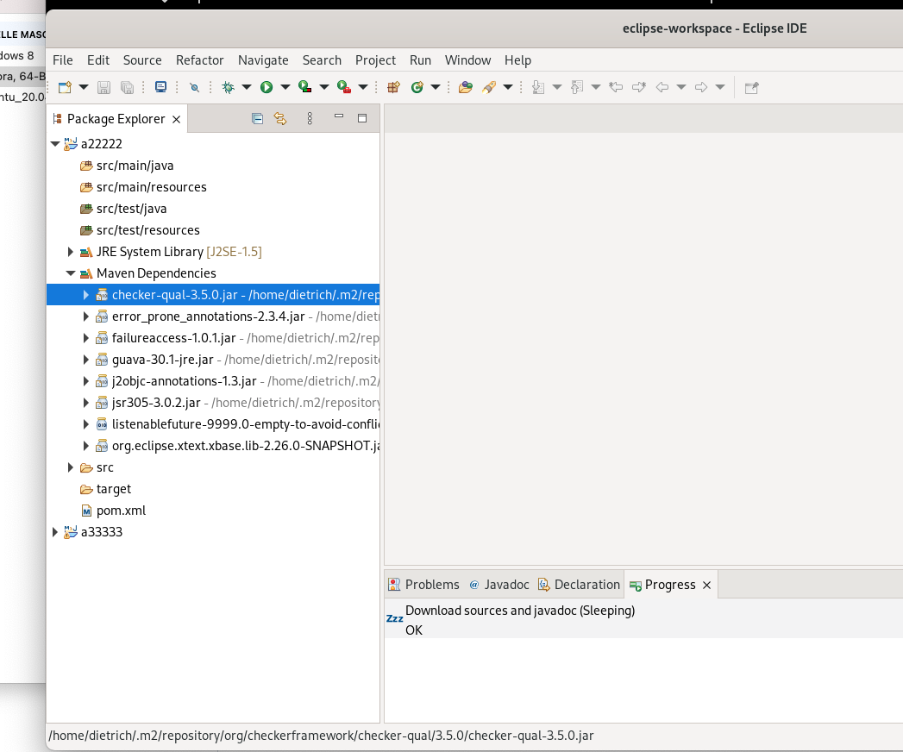Collapse All in Package Explorer toolbar
This screenshot has width=903, height=752.
tap(257, 118)
